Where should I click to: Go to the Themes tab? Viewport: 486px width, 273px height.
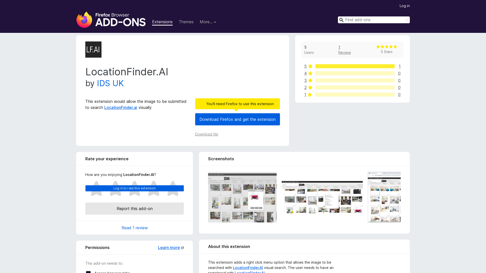pos(186,22)
